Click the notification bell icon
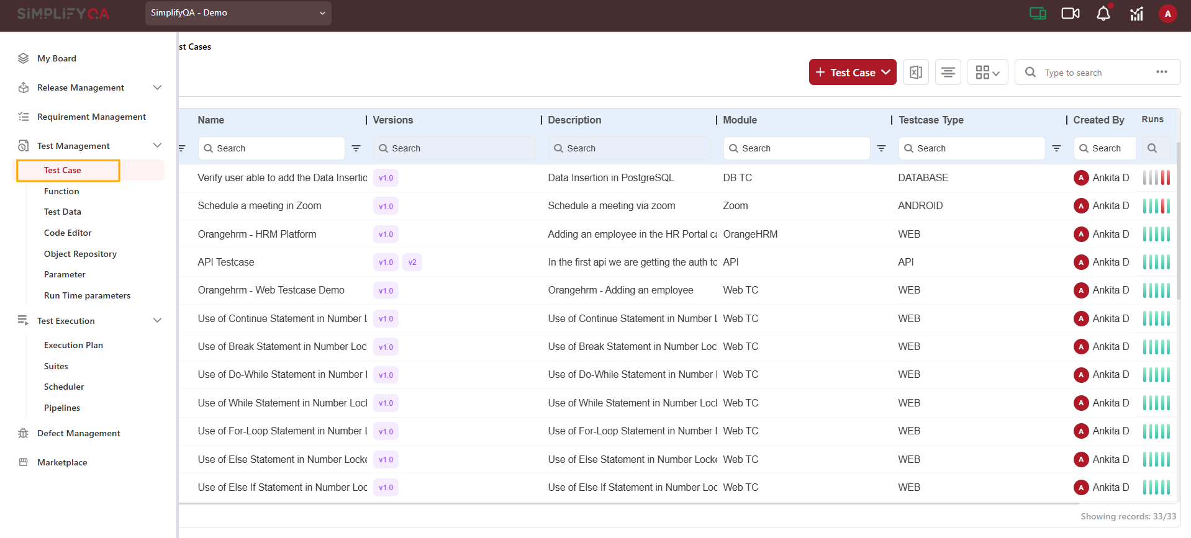Viewport: 1191px width, 538px height. point(1103,14)
